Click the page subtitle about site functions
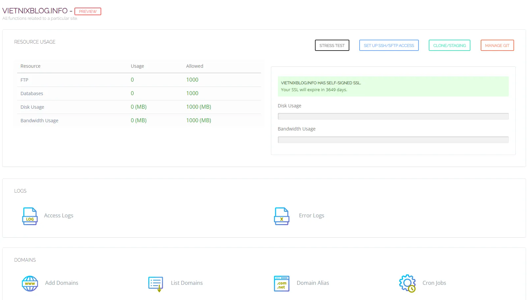 click(x=40, y=19)
